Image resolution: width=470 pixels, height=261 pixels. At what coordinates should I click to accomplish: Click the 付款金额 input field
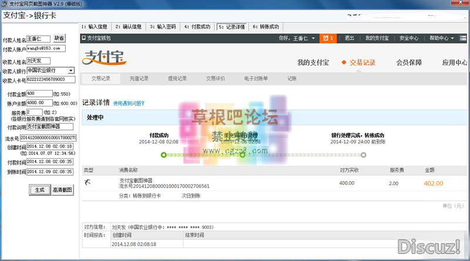(x=39, y=93)
